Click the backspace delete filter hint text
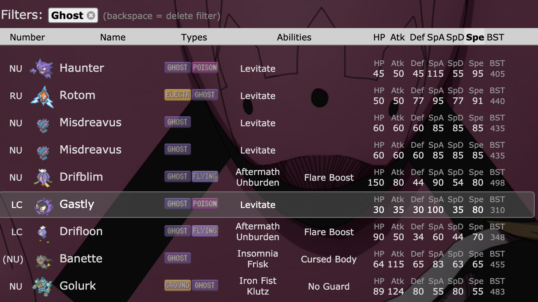Viewport: 538px width, 302px height. pos(162,16)
